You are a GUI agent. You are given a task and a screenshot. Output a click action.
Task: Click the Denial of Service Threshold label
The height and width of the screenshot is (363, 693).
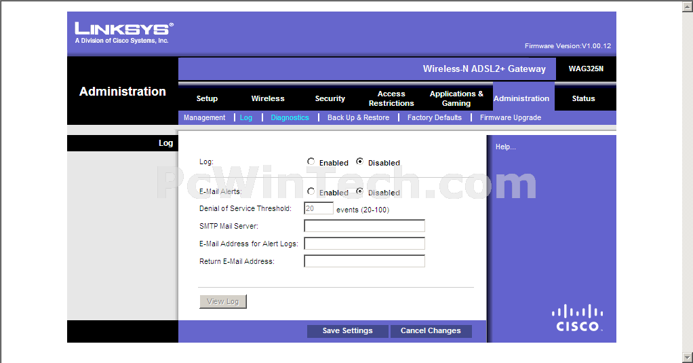point(245,208)
